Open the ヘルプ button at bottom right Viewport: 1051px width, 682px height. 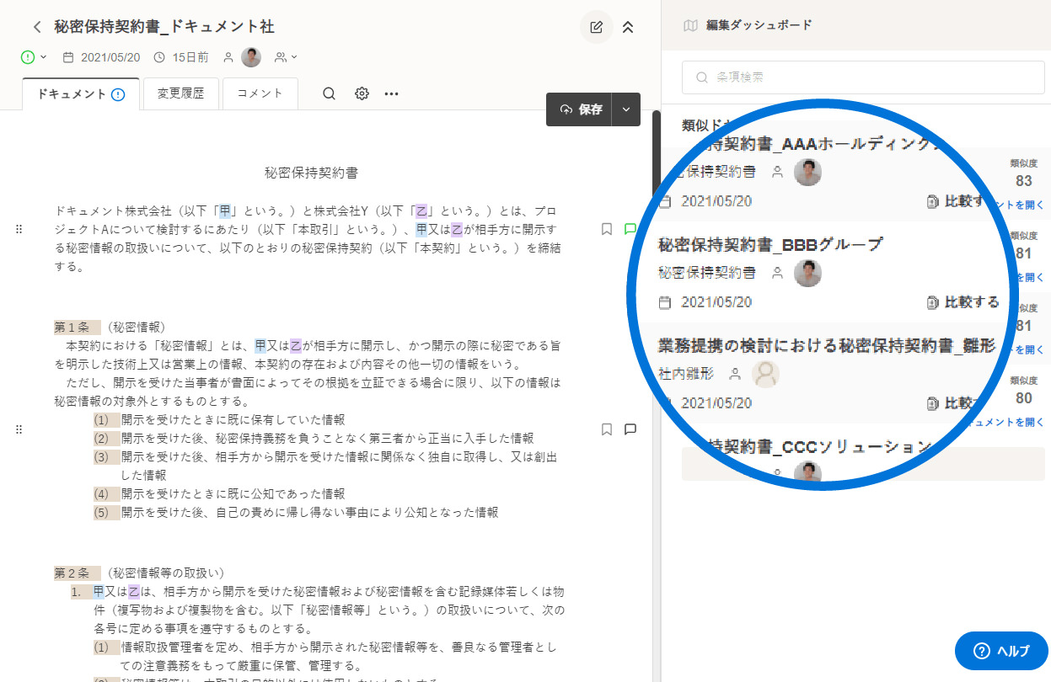pos(1001,651)
